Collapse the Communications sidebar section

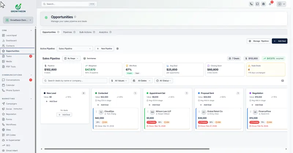pos(31,75)
